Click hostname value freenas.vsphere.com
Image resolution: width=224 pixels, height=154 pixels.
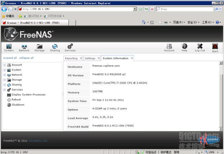pyautogui.click(x=106, y=66)
